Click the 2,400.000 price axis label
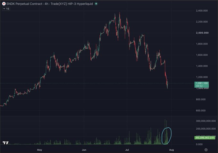This screenshot has height=153, width=218. tap(202, 11)
